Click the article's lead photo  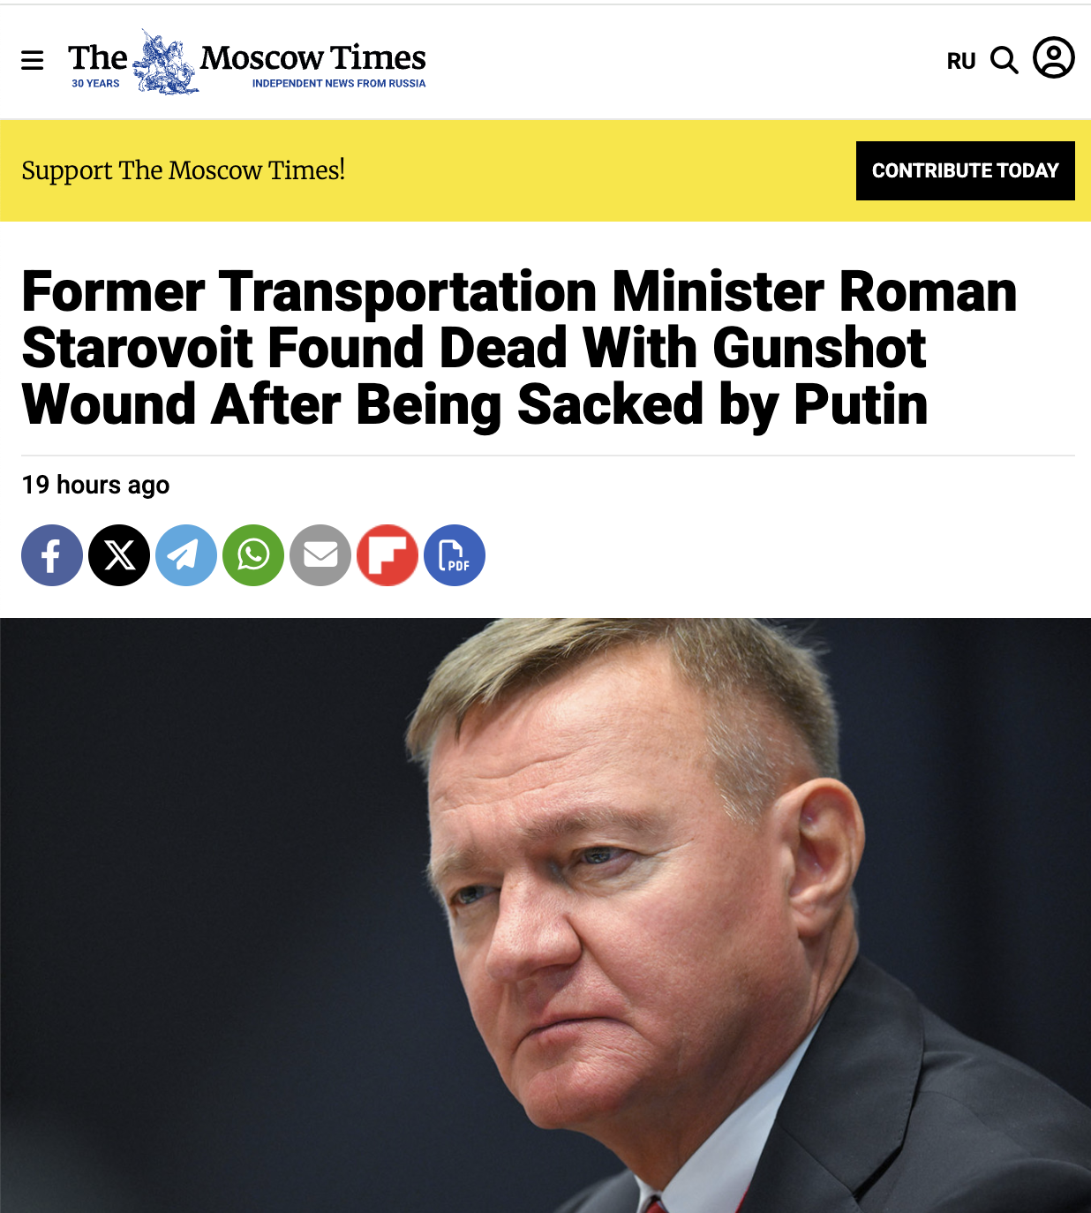[545, 915]
